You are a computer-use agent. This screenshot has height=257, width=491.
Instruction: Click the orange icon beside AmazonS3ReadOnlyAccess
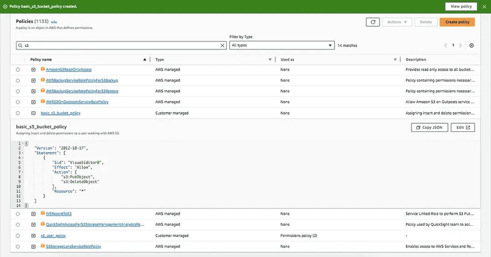pyautogui.click(x=43, y=69)
